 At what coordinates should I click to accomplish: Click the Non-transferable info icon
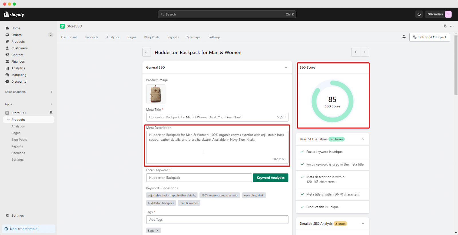pos(6,229)
